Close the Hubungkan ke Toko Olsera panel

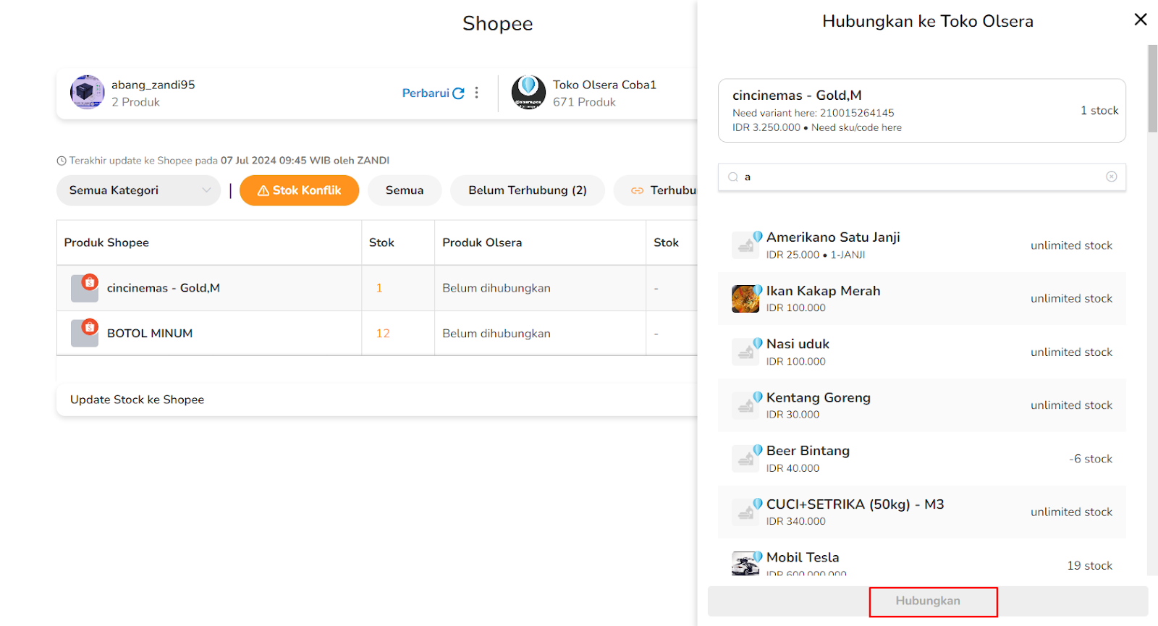tap(1141, 20)
